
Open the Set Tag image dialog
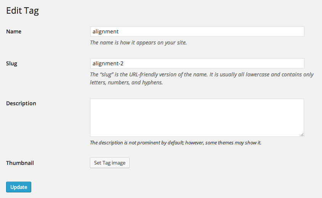[110, 163]
